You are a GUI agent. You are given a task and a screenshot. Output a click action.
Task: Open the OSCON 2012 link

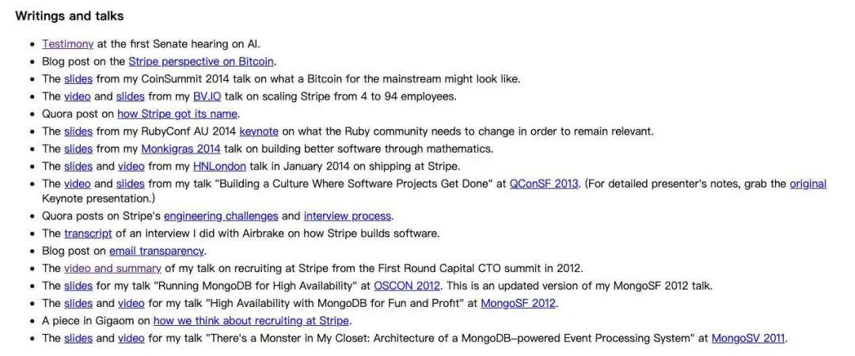pyautogui.click(x=407, y=286)
